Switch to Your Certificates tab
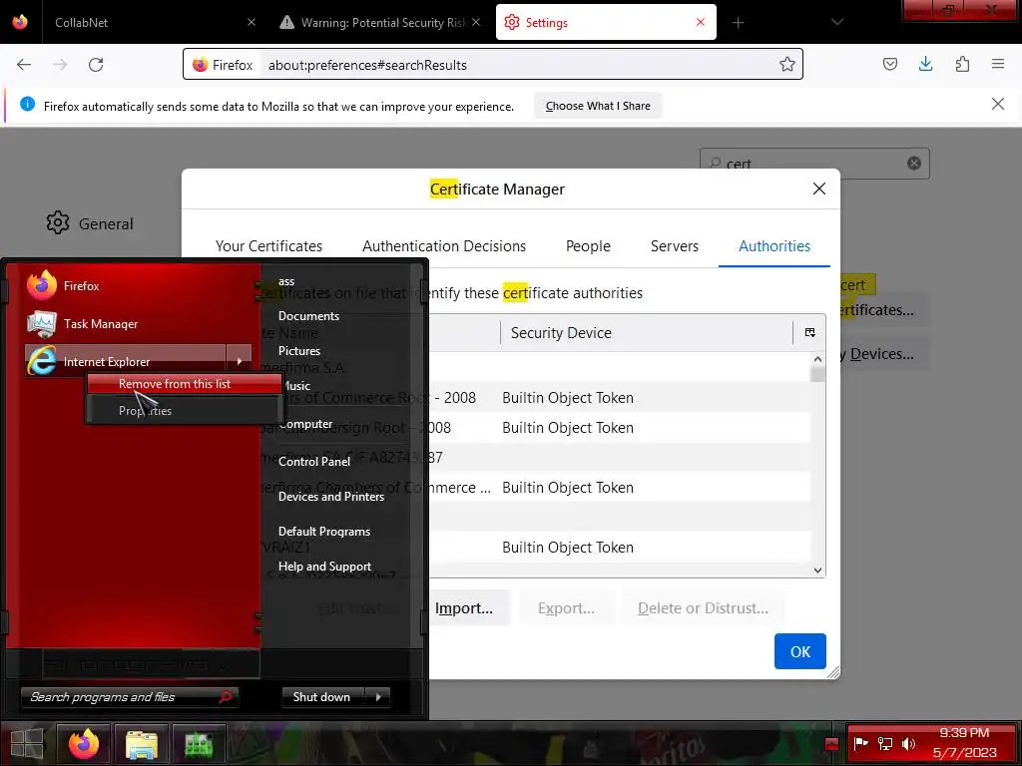The width and height of the screenshot is (1022, 766). click(268, 246)
